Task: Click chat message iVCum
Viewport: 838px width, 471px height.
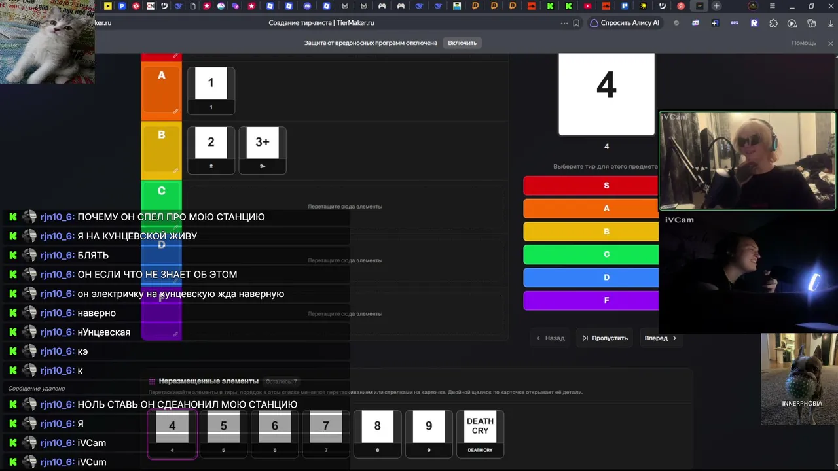Action: pyautogui.click(x=92, y=462)
